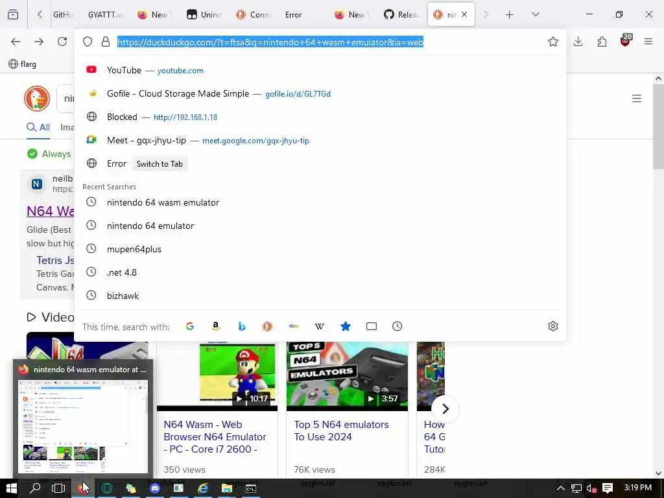
Task: Select recent search bizhawk
Action: pos(320,296)
